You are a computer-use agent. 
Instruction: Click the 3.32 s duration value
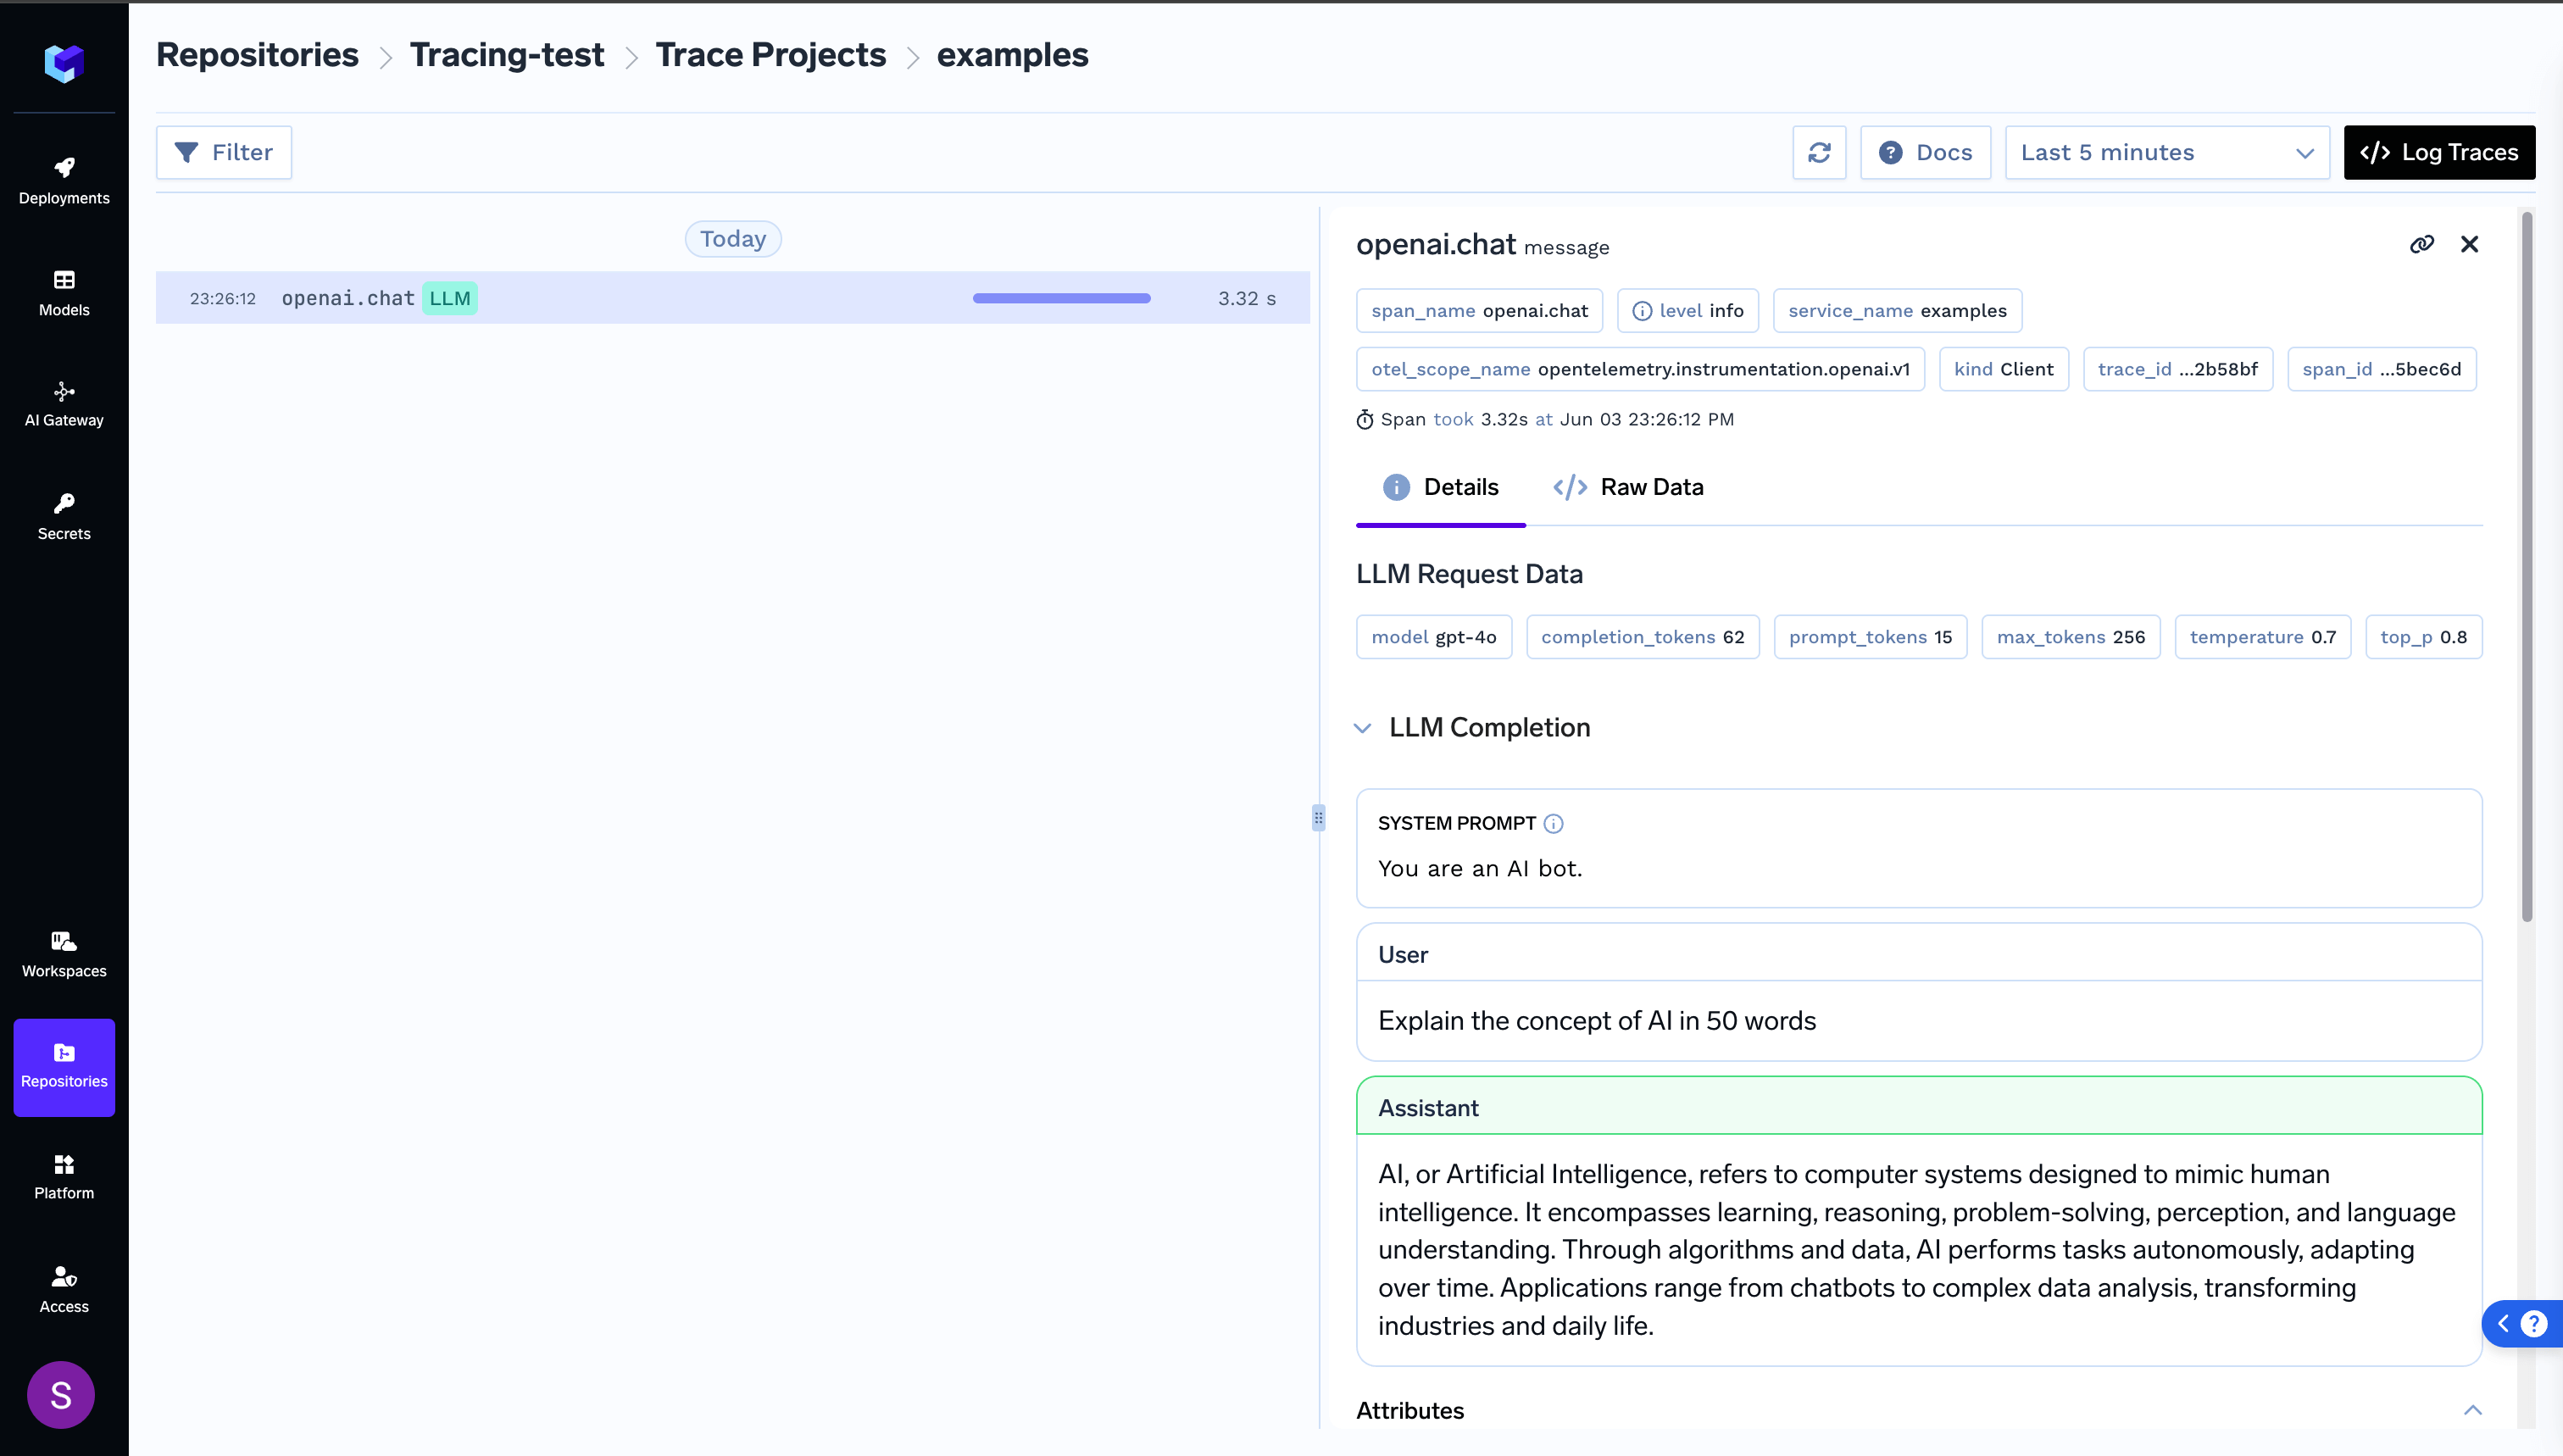pos(1246,298)
